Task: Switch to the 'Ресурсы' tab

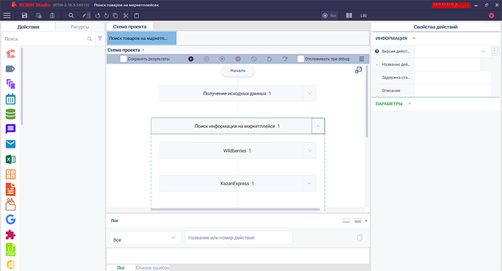Action: coord(79,27)
